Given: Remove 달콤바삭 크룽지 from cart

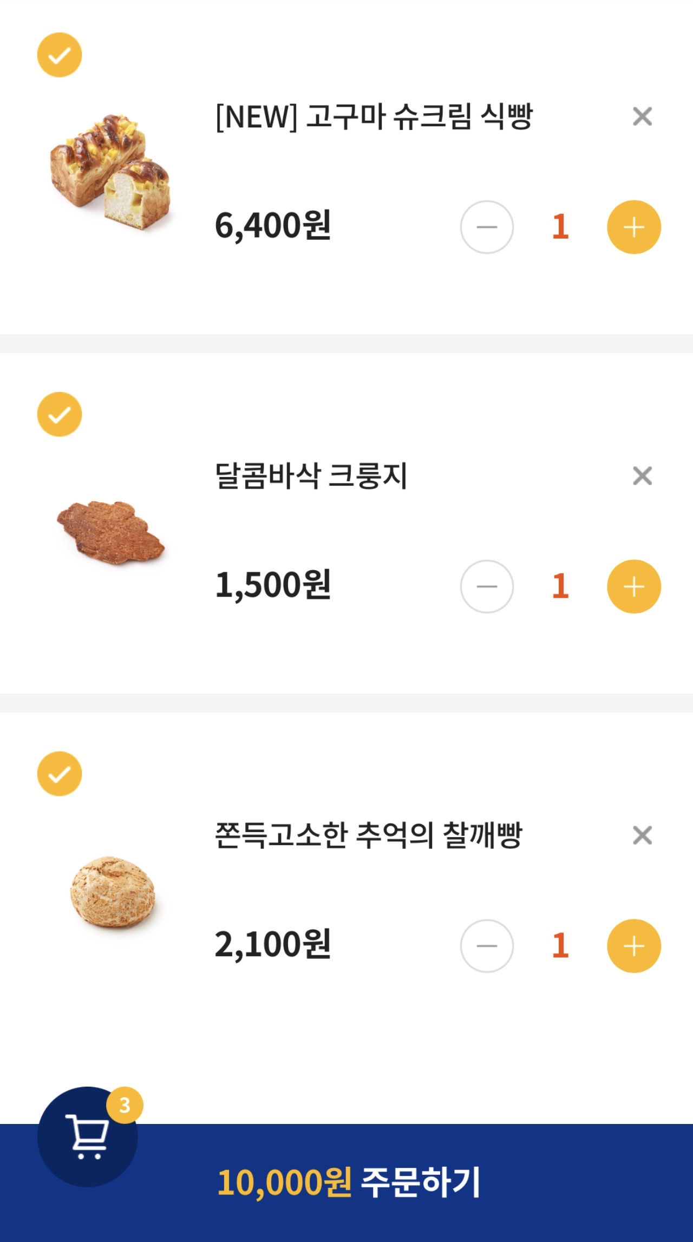Looking at the screenshot, I should coord(642,476).
